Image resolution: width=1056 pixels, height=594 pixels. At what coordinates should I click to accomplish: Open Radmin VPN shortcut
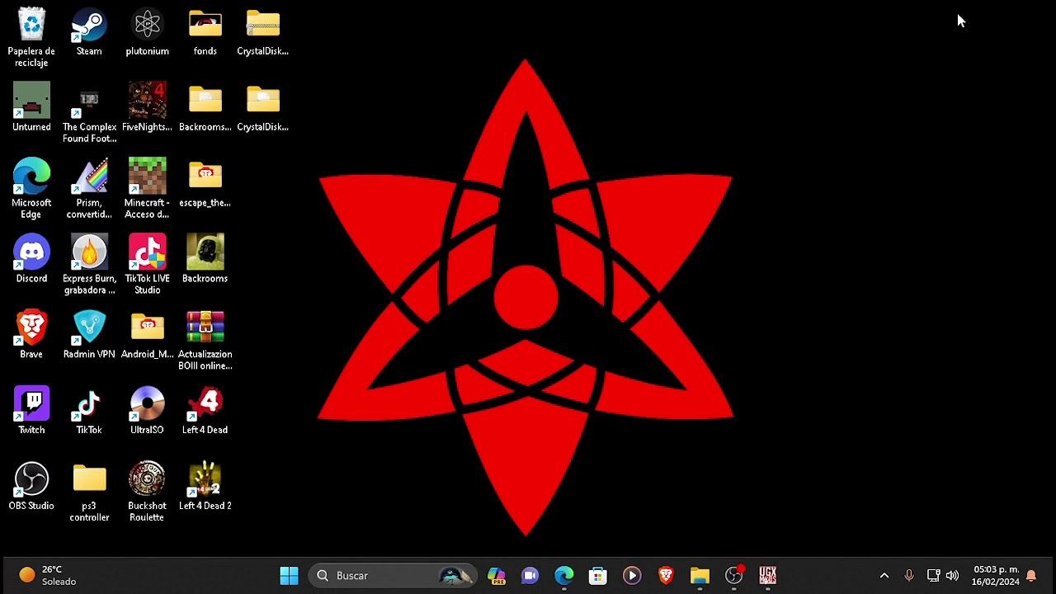[89, 328]
